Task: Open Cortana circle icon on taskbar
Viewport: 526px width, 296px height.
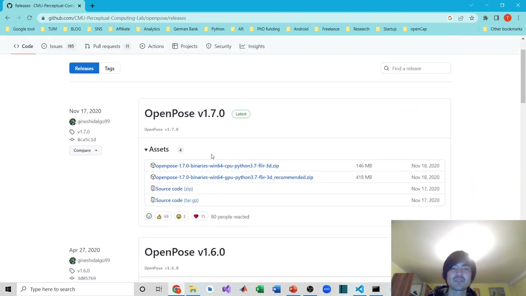Action: pos(142,289)
